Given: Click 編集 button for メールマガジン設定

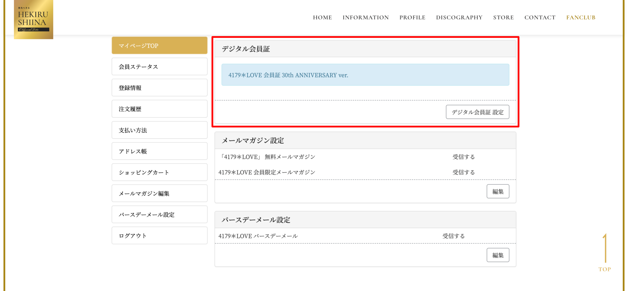Looking at the screenshot, I should 498,191.
